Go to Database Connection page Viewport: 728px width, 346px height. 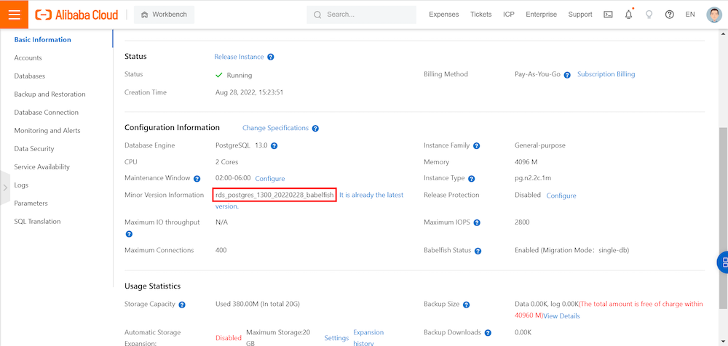coord(46,113)
